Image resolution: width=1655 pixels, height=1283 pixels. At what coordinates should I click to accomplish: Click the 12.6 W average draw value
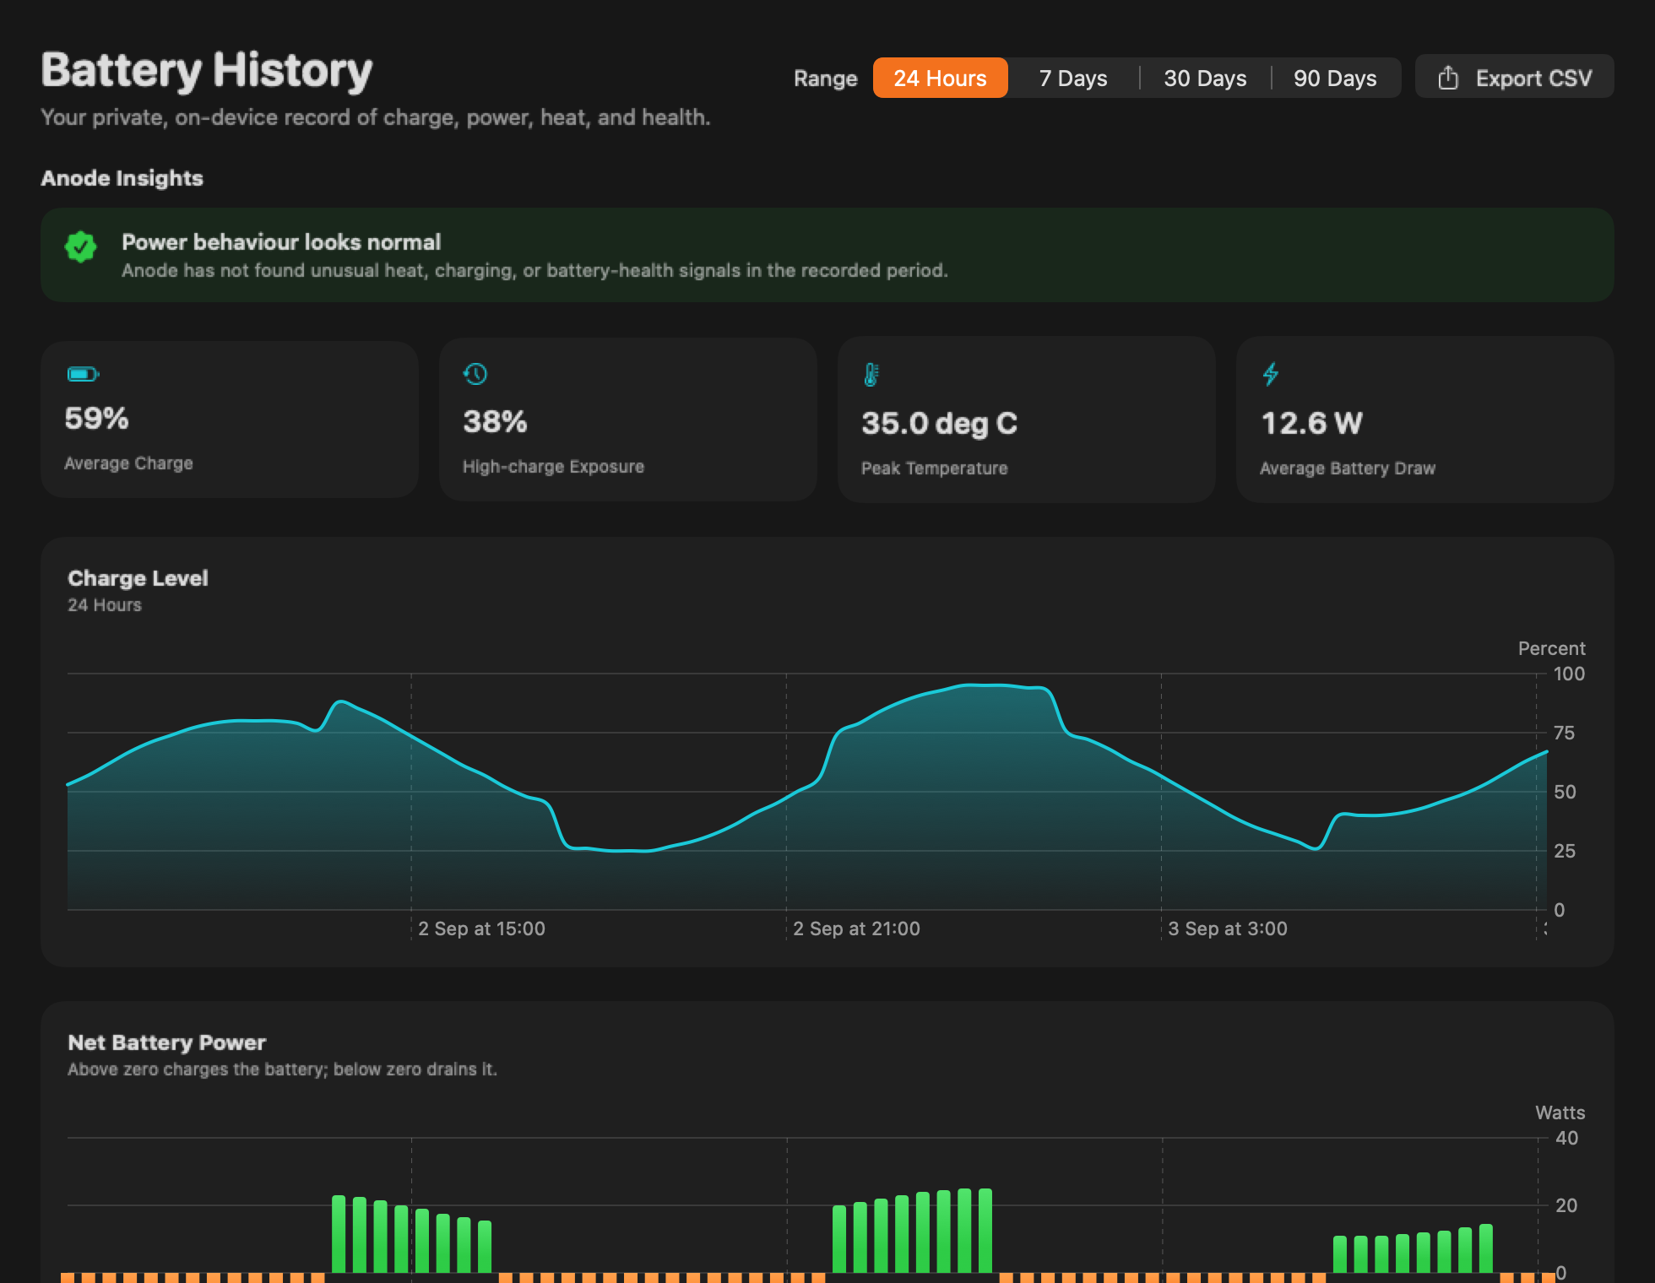(1311, 424)
